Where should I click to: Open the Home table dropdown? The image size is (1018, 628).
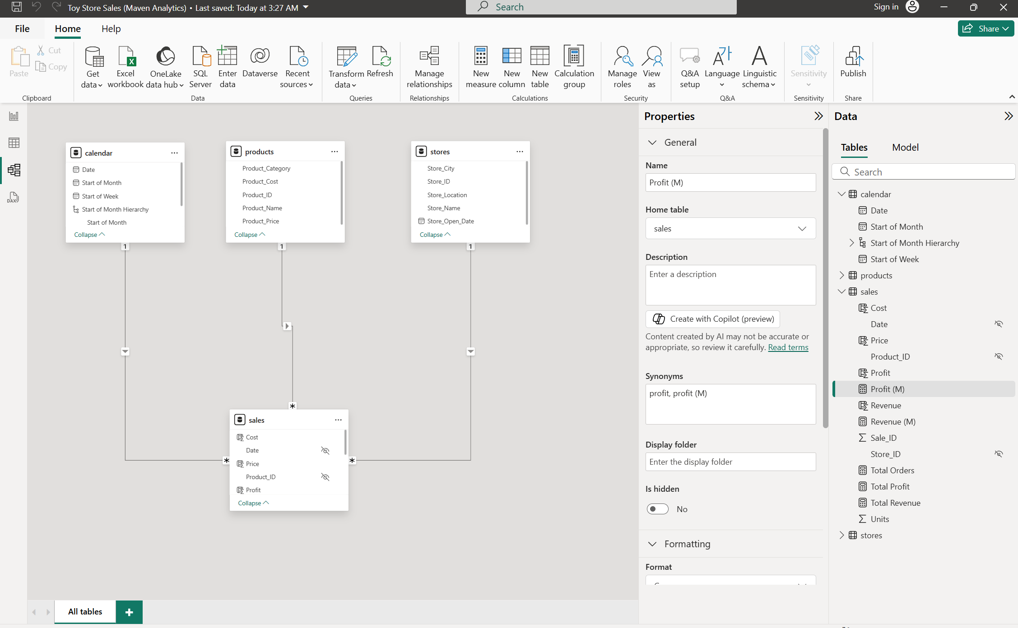click(x=730, y=228)
